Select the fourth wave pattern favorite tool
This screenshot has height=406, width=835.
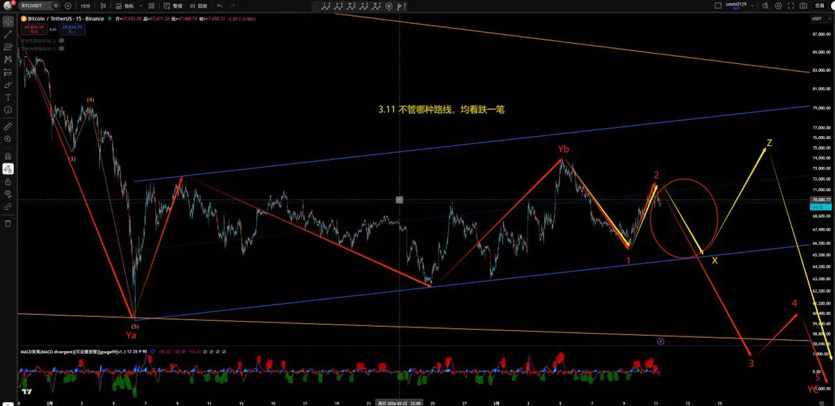(363, 6)
